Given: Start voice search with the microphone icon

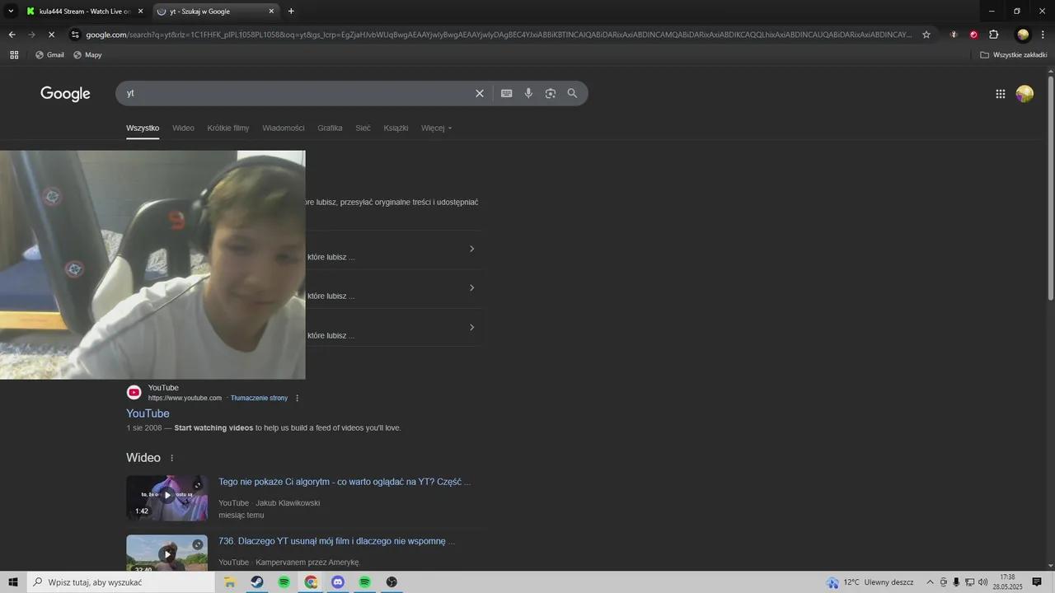Looking at the screenshot, I should pyautogui.click(x=528, y=93).
